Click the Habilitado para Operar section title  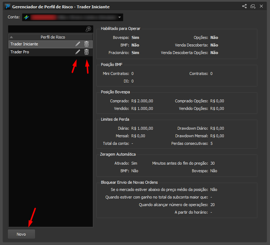coord(120,28)
